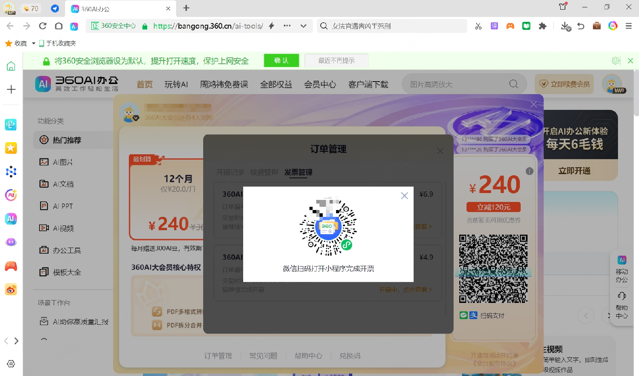Screen dimensions: 639x376
Task: Click the browser home icon
Action: pos(59,26)
